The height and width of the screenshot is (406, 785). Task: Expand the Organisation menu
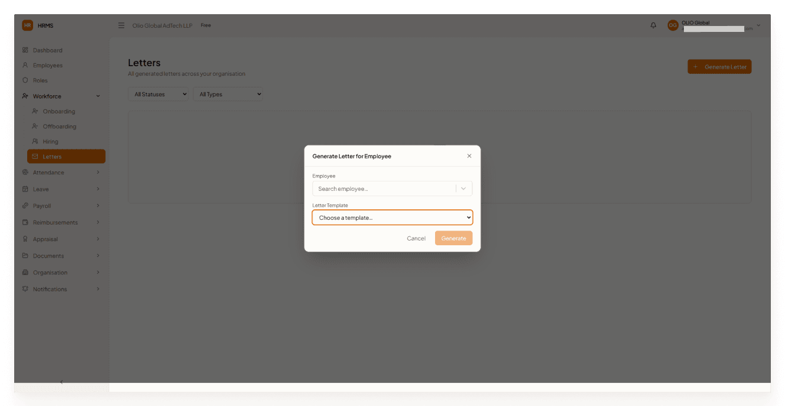pos(62,272)
